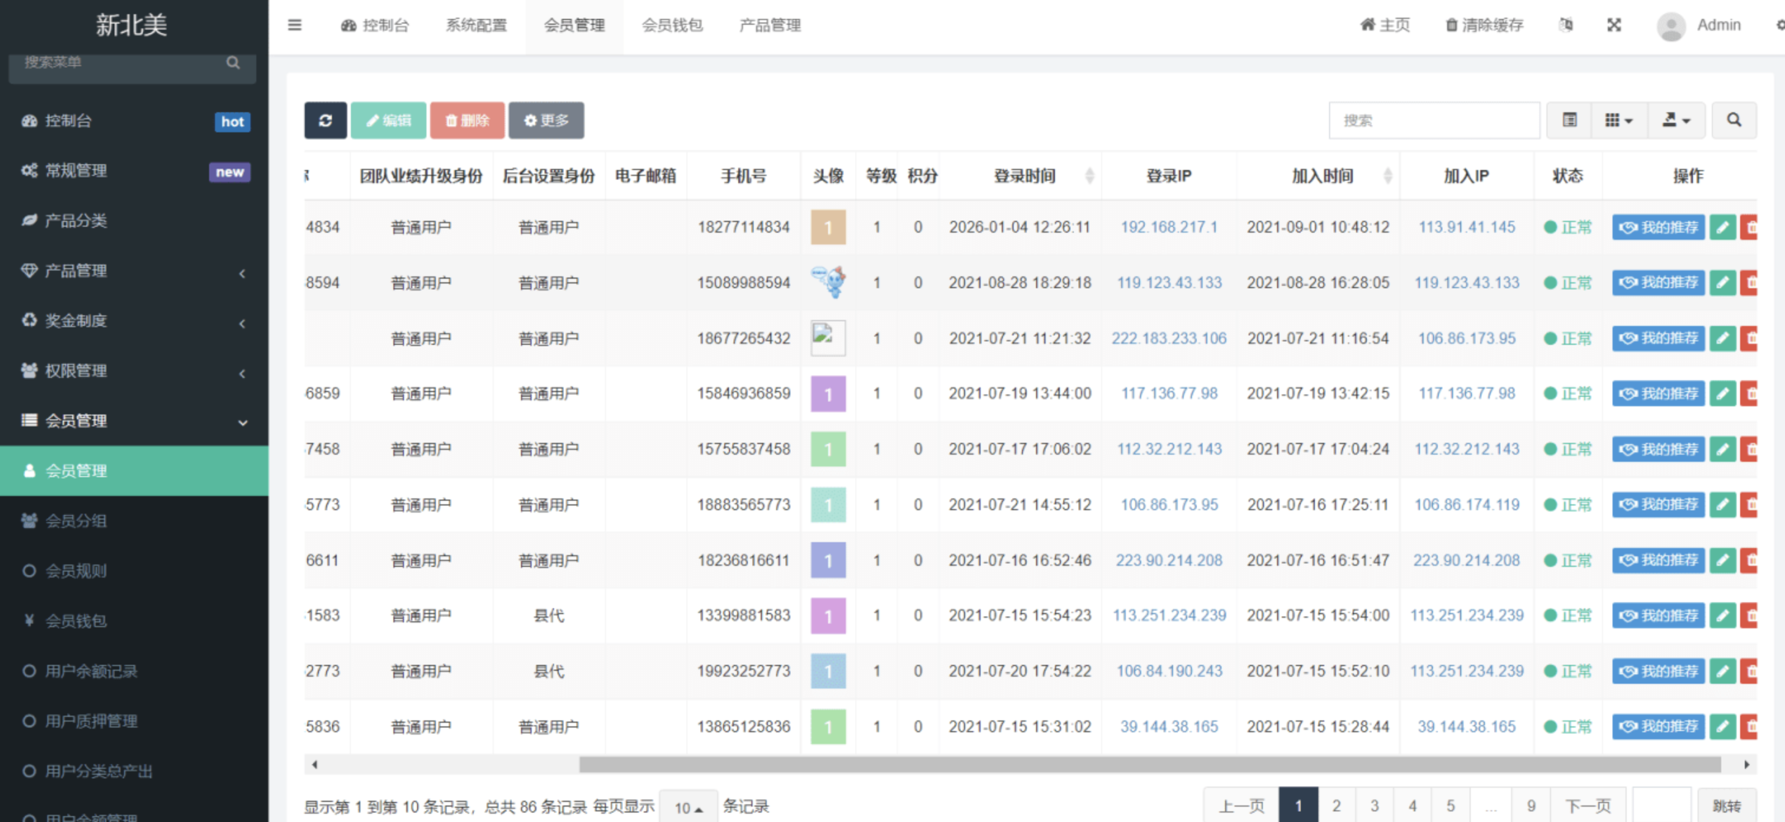Select the 编辑 (edit) toolbar icon

(x=388, y=120)
